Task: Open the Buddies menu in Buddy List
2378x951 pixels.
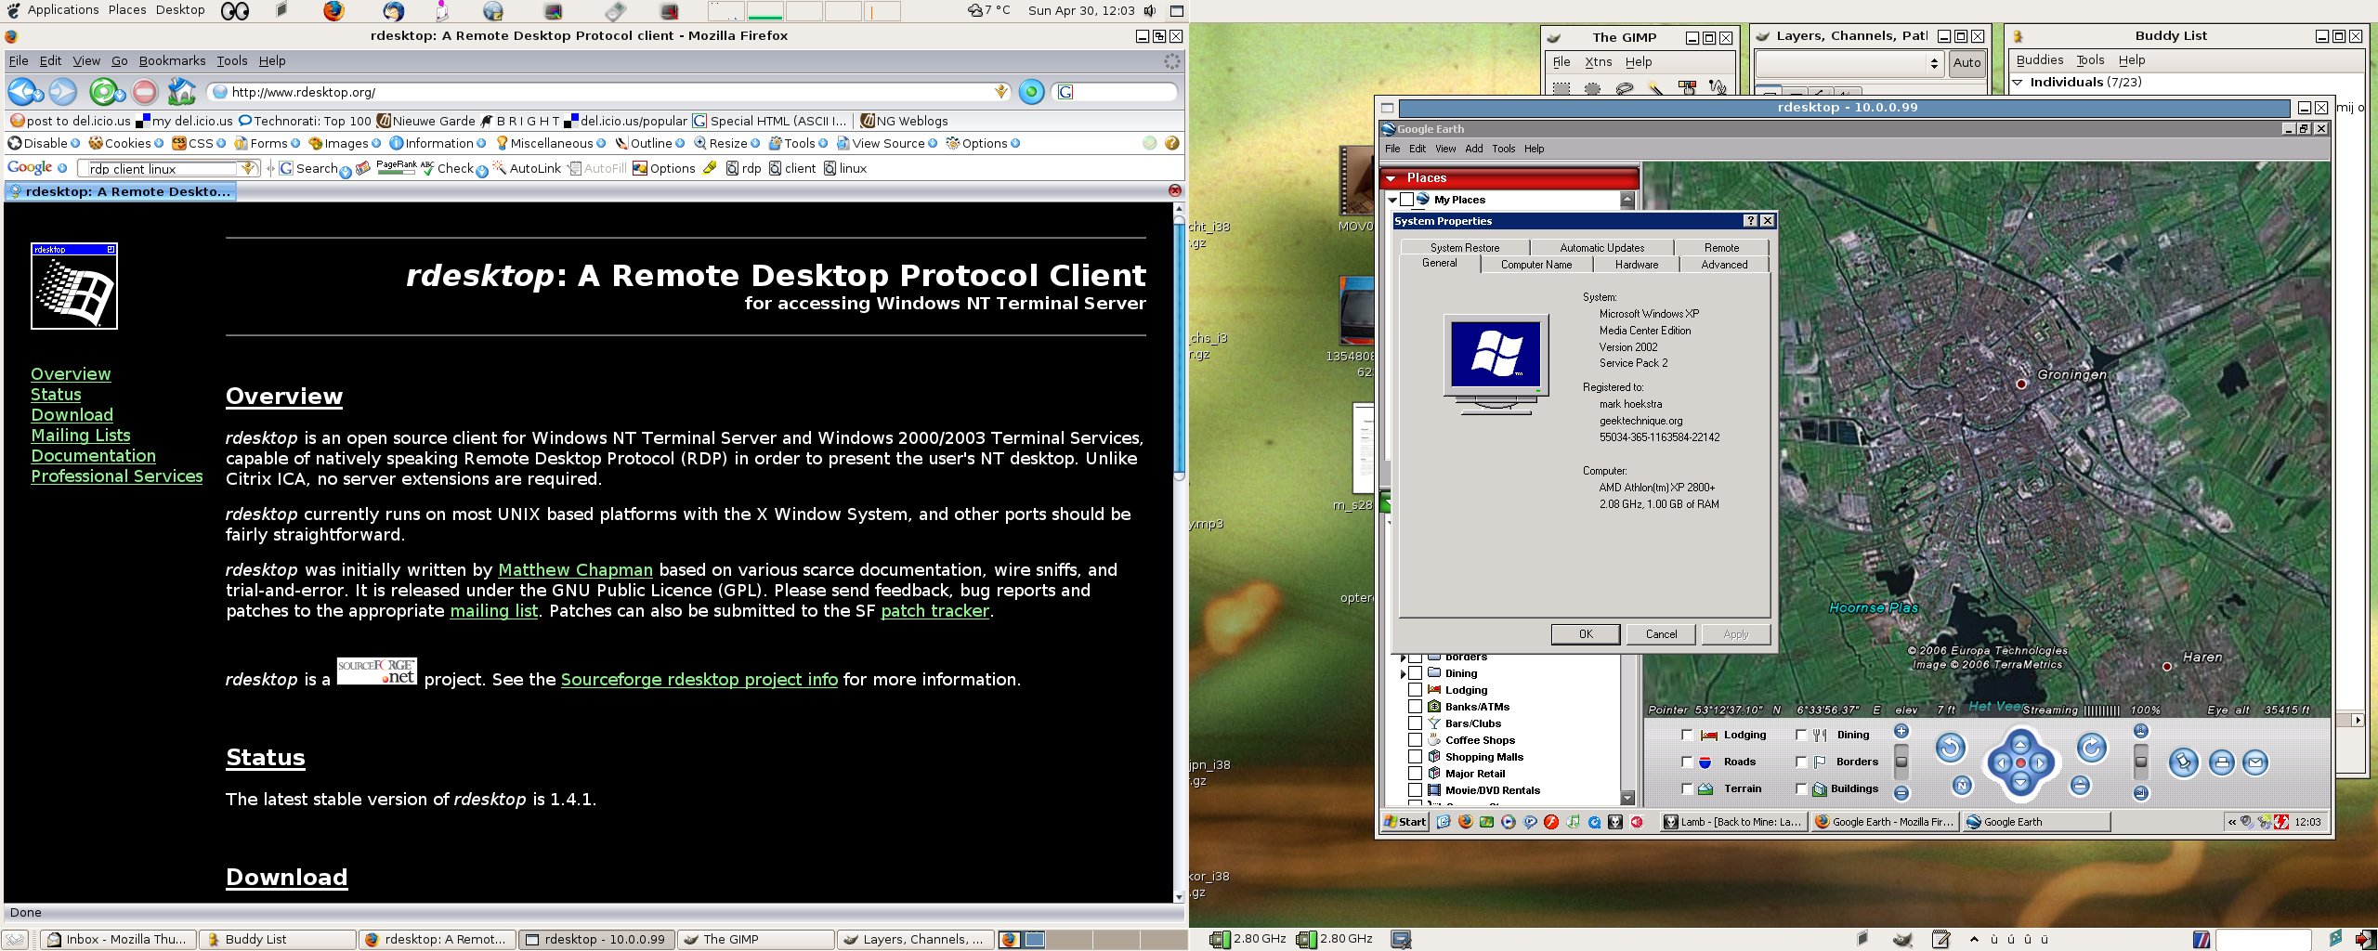Action: click(x=2040, y=60)
